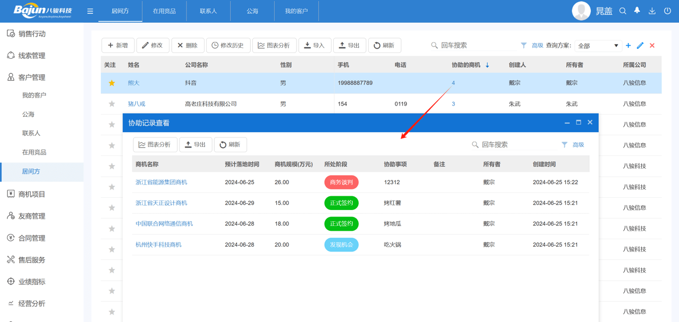This screenshot has width=679, height=322.
Task: Click 发现机会 stage badge
Action: tap(341, 245)
